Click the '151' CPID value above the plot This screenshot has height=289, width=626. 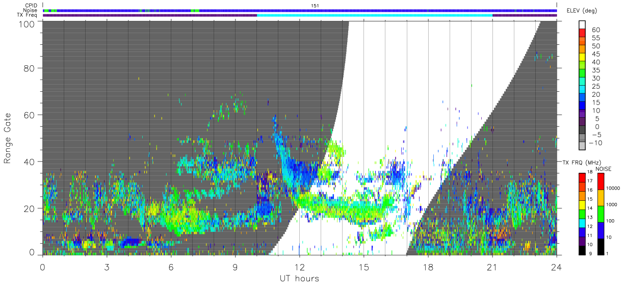[316, 6]
